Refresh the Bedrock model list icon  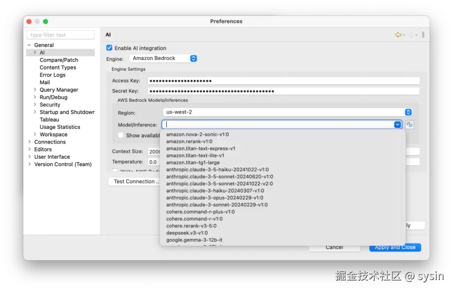point(409,125)
